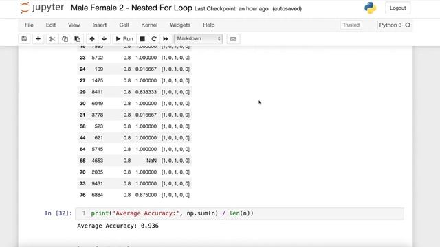Click the NaN value in row 65
Image resolution: width=440 pixels, height=247 pixels.
point(151,161)
